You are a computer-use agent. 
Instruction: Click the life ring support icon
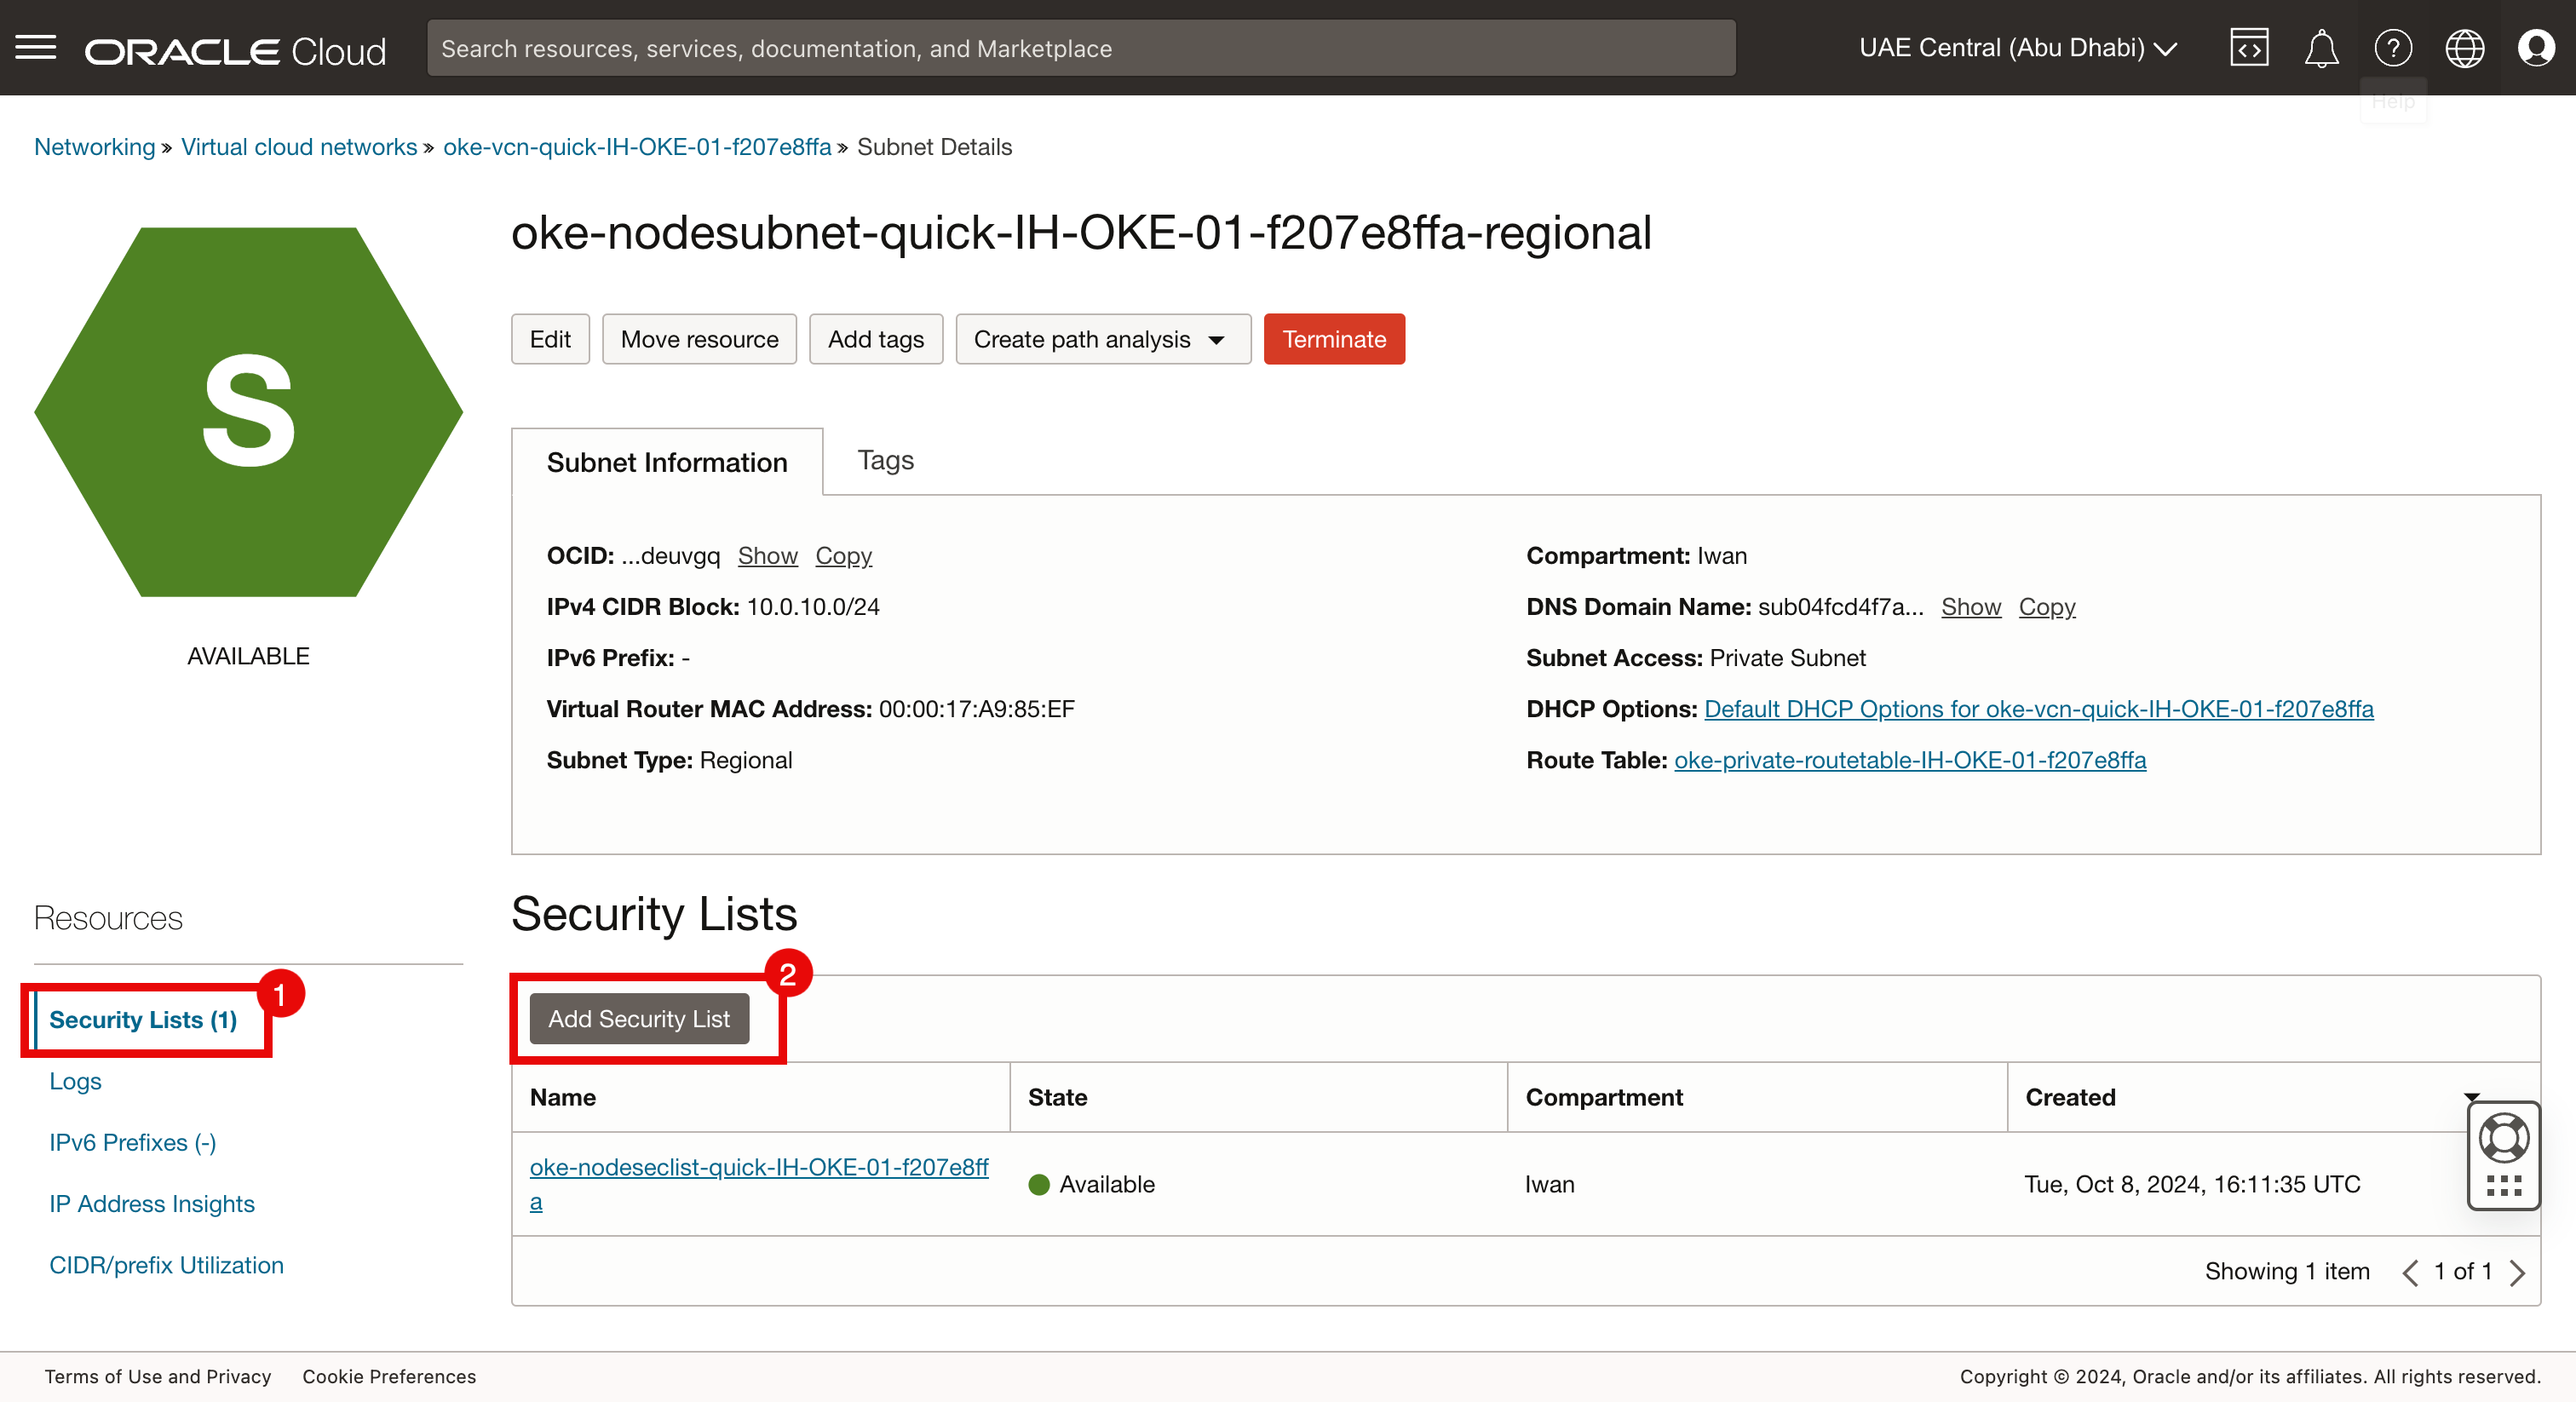[x=2504, y=1138]
